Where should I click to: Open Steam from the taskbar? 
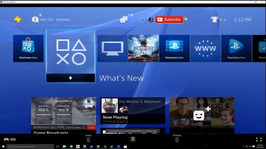point(112,147)
